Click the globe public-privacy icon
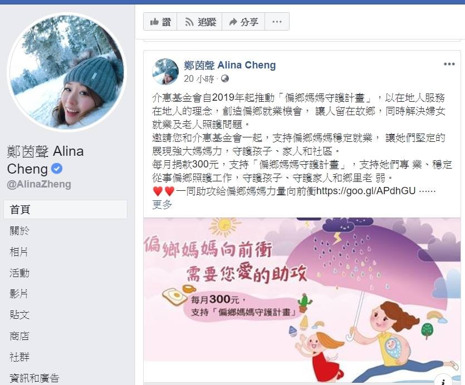The width and height of the screenshot is (465, 385). [x=225, y=78]
